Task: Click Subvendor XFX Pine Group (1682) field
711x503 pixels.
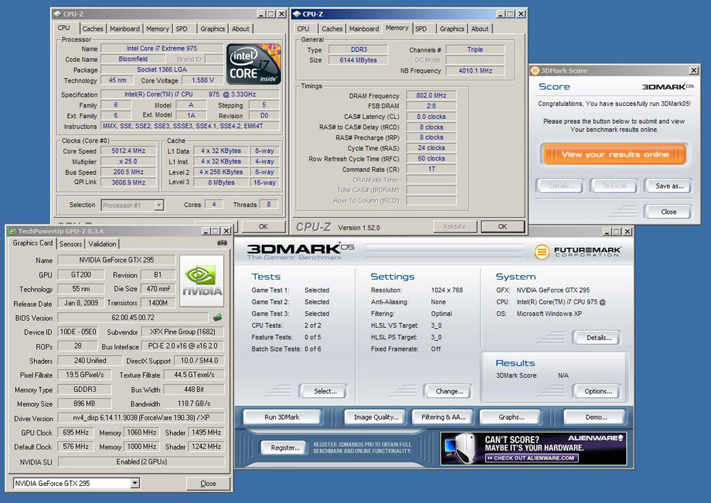Action: pos(182,332)
